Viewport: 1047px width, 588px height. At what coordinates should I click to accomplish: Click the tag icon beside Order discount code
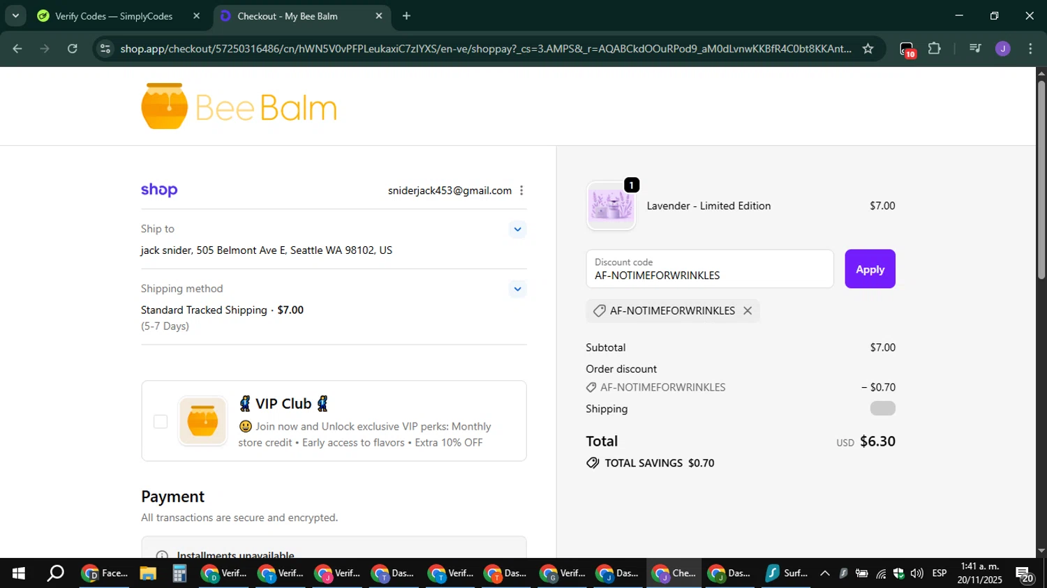(591, 387)
